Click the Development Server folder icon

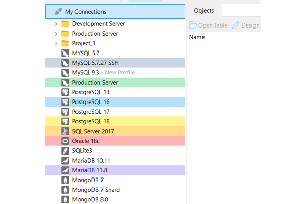coord(65,24)
